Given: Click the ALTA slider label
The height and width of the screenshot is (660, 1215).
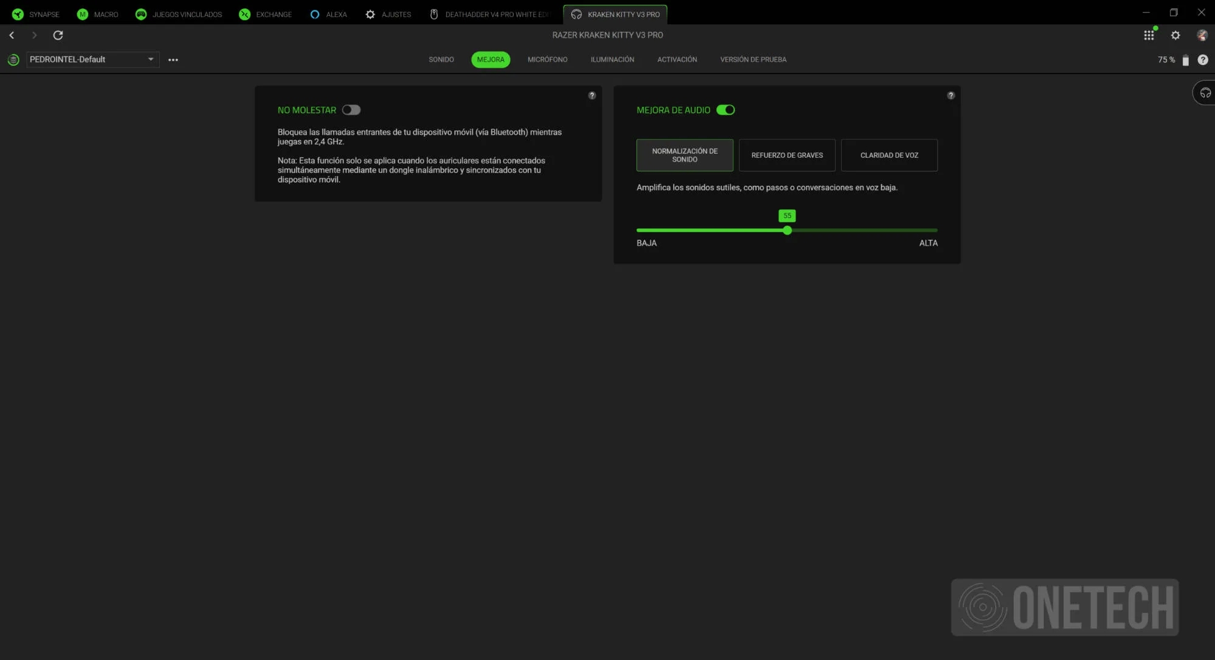Looking at the screenshot, I should (928, 243).
